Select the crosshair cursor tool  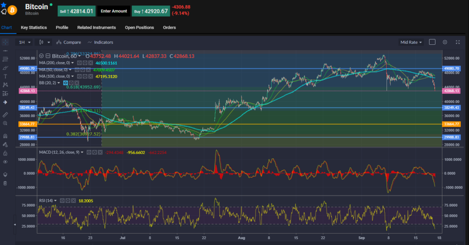(5, 42)
